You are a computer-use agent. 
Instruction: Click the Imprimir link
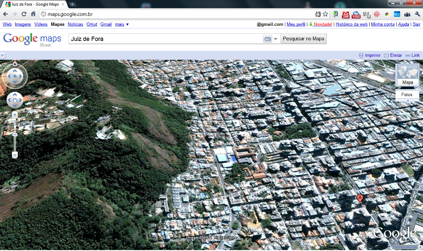372,56
